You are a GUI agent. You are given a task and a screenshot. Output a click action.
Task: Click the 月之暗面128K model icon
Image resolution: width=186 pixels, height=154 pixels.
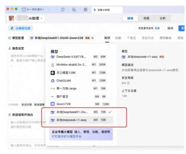coord(53,73)
